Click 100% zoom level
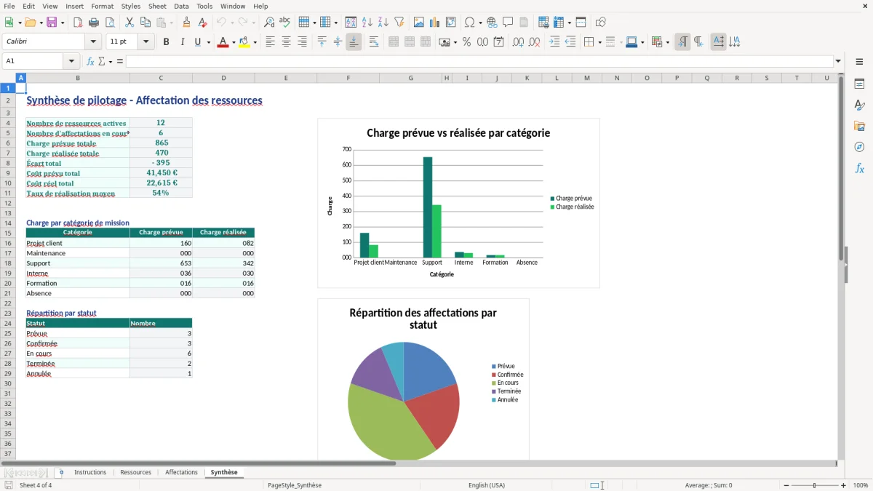This screenshot has width=873, height=491. tap(861, 485)
